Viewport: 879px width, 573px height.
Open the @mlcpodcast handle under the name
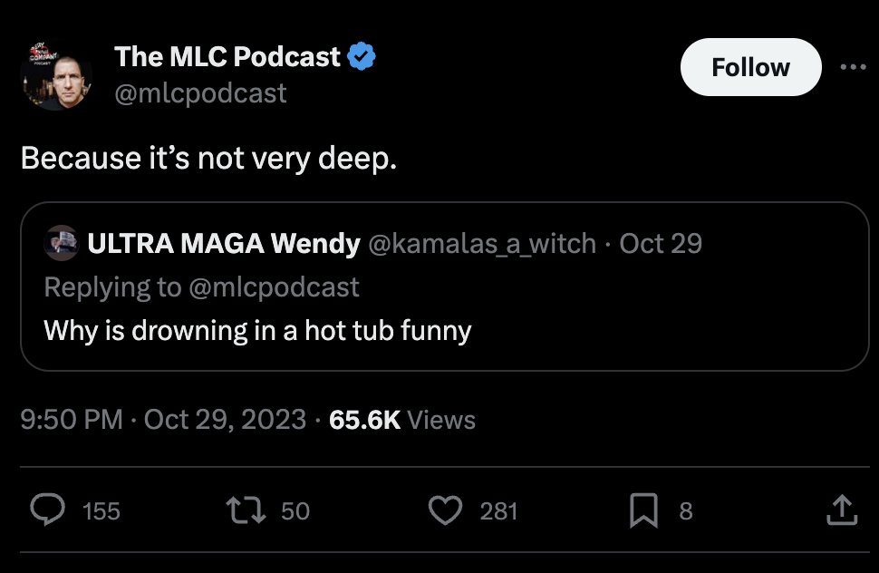click(x=200, y=92)
